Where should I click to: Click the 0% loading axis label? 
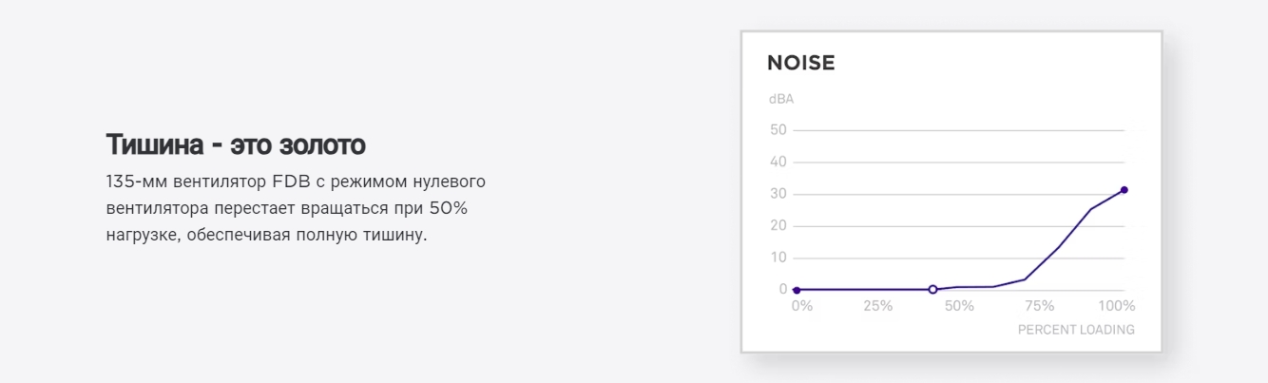pyautogui.click(x=801, y=306)
